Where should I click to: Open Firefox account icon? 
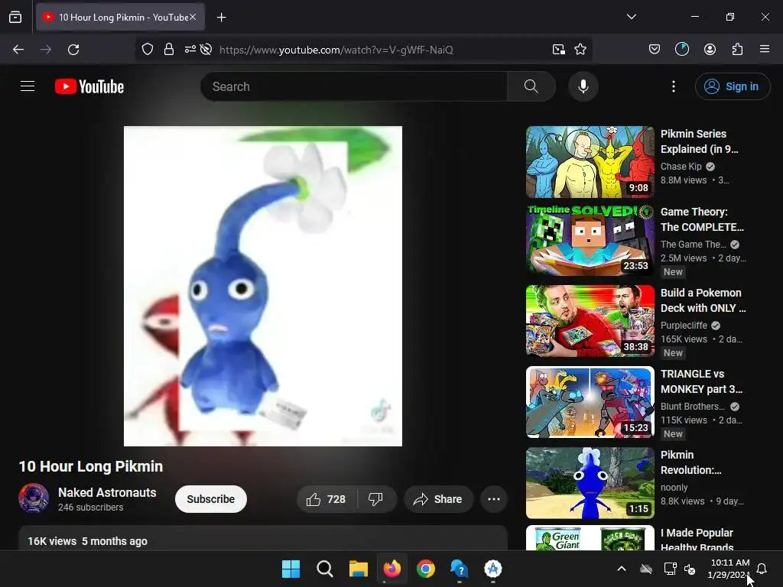(710, 50)
